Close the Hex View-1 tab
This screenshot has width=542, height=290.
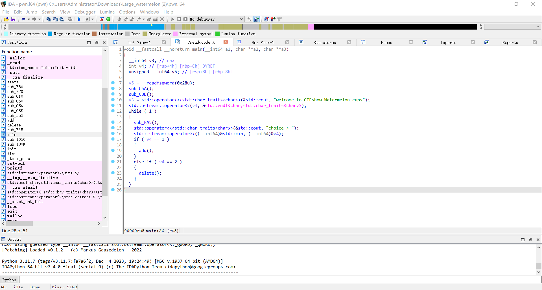[287, 42]
